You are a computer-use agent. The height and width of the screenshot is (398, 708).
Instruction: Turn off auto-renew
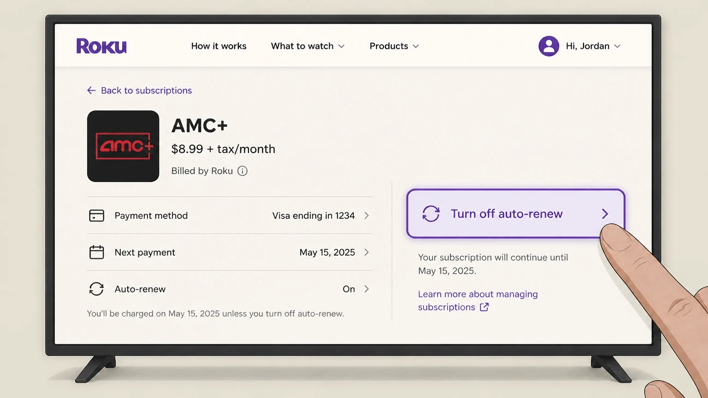(x=515, y=214)
